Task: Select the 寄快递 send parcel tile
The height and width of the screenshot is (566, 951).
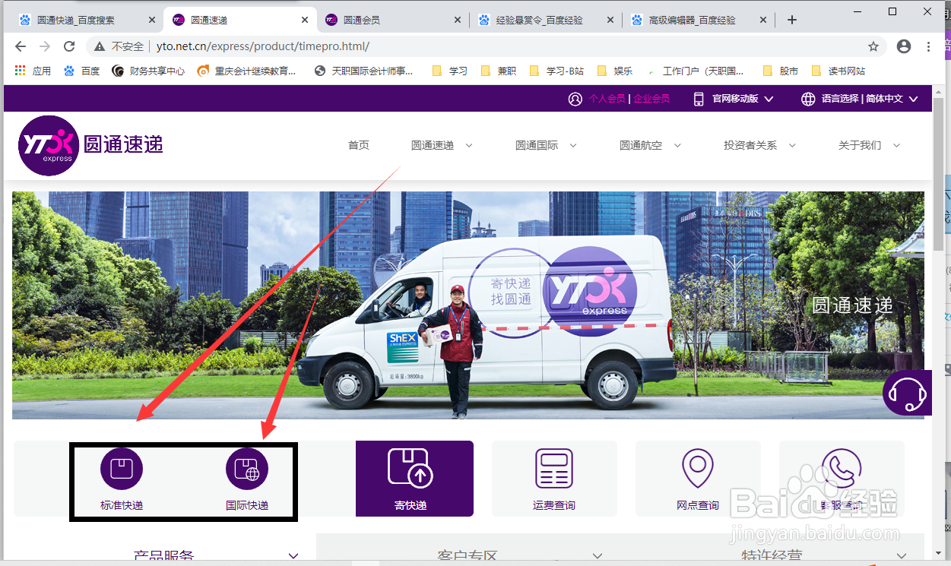Action: click(414, 479)
